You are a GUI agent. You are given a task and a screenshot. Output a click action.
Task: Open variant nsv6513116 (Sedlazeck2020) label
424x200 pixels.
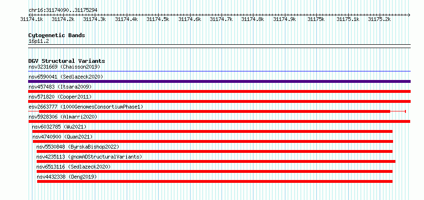pyautogui.click(x=73, y=167)
